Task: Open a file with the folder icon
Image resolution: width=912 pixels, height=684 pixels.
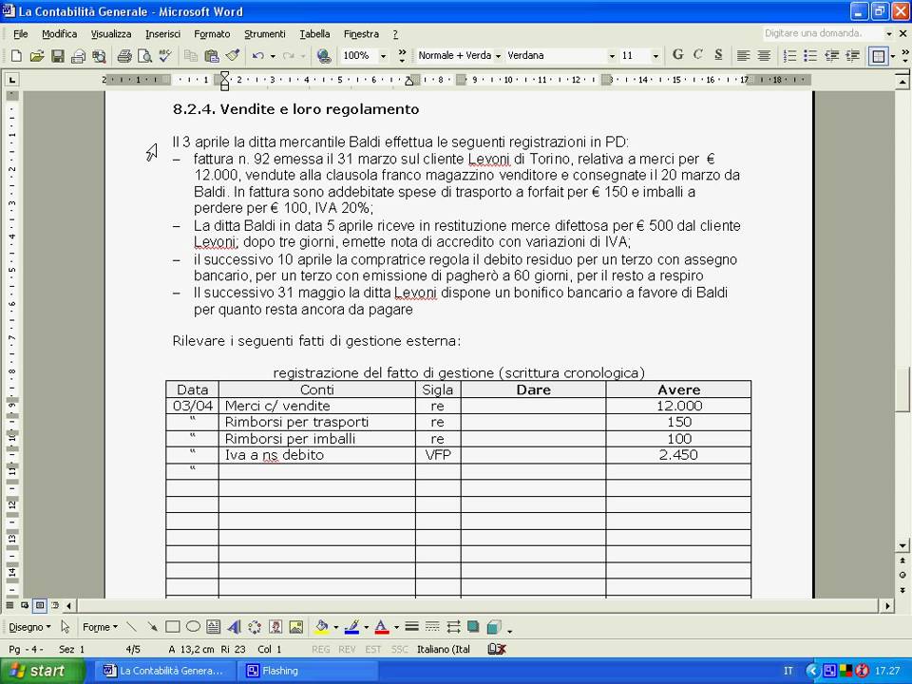Action: pyautogui.click(x=37, y=56)
